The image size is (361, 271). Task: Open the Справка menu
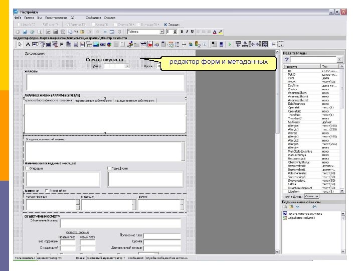coord(110,18)
